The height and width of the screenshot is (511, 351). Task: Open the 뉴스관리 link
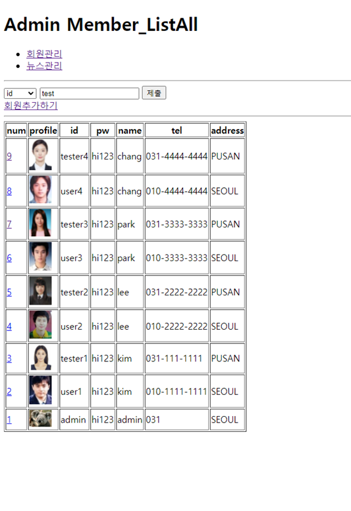coord(44,66)
